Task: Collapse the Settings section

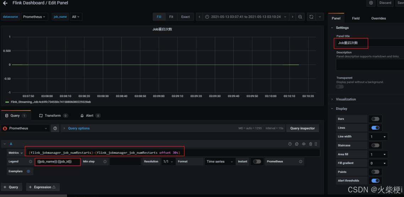Action: tap(342, 28)
